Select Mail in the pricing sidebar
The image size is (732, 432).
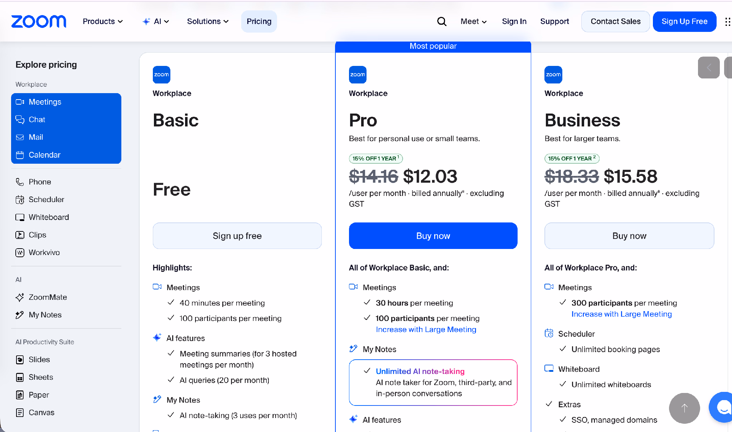click(x=66, y=137)
